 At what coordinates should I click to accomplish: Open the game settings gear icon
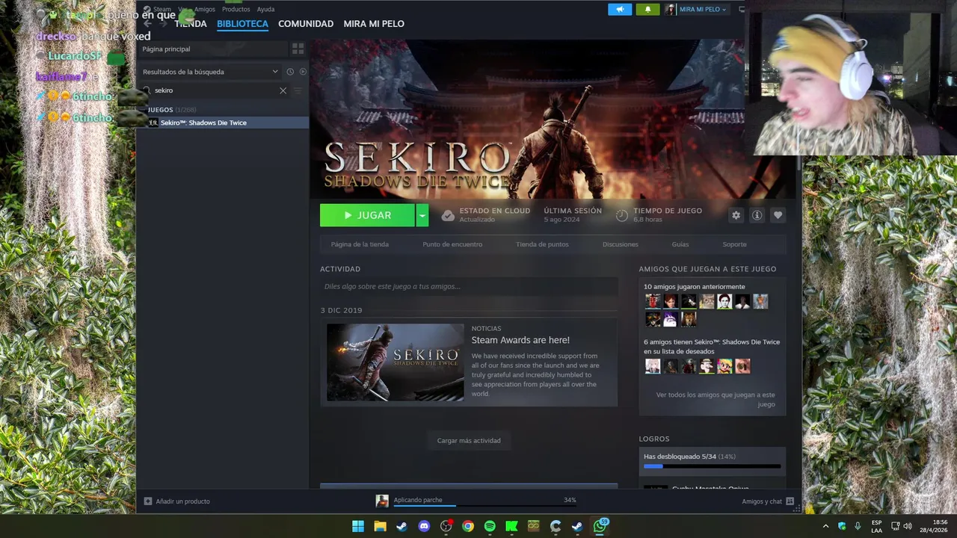[x=736, y=215]
